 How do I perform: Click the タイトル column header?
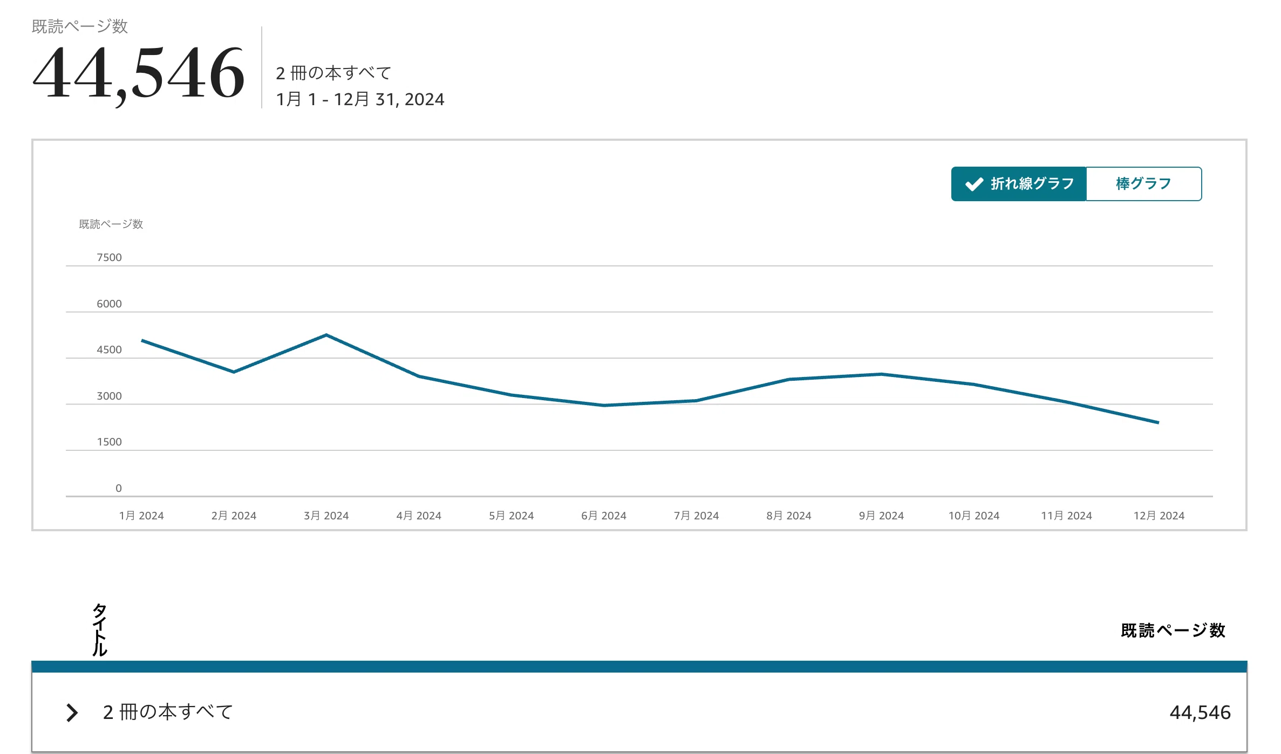click(x=100, y=629)
